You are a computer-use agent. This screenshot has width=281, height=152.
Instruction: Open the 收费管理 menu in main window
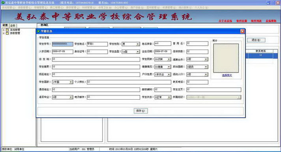point(169,7)
